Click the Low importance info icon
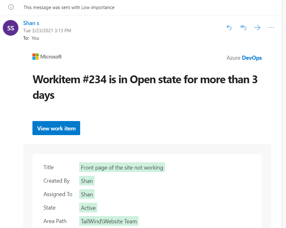The width and height of the screenshot is (286, 228). [11, 7]
